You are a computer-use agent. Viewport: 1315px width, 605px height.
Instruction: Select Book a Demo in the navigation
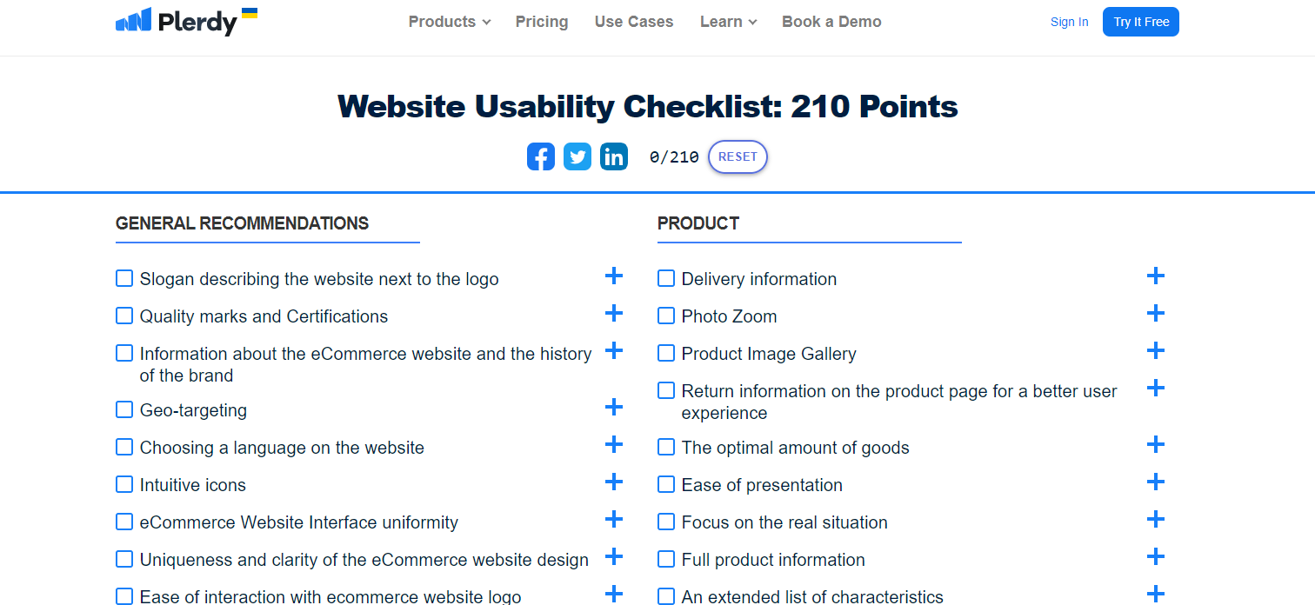(x=831, y=21)
